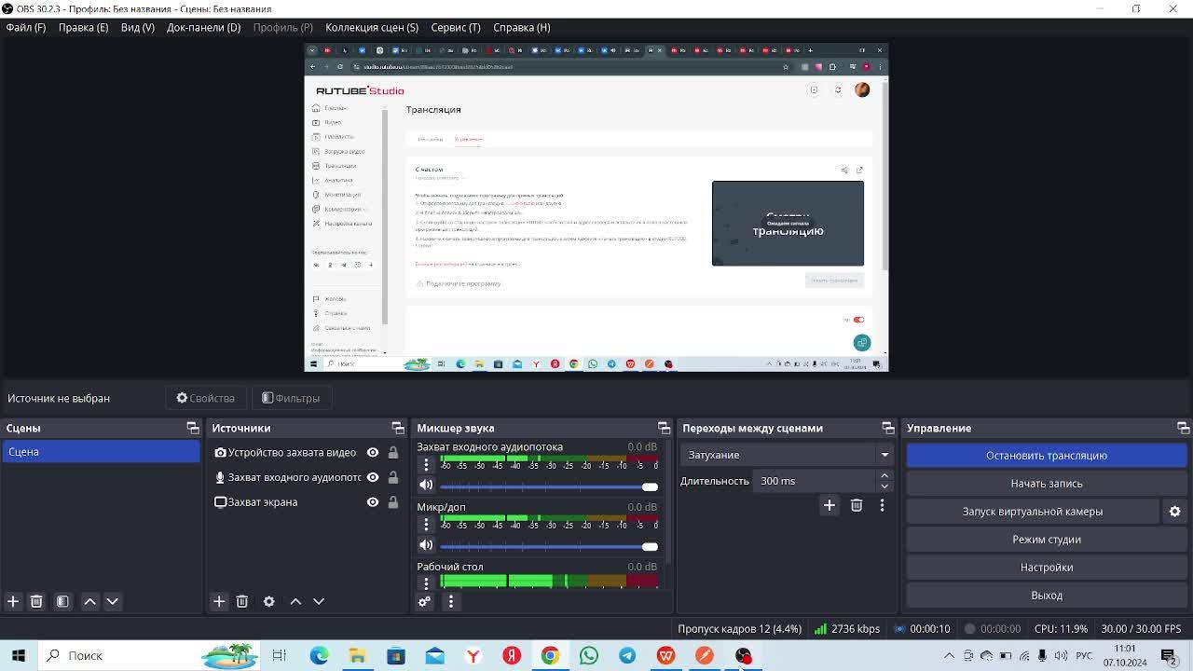Viewport: 1193px width, 671px height.
Task: Show hidden system tray icons
Action: click(949, 655)
